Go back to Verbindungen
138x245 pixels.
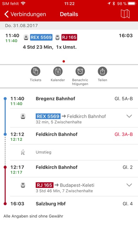pyautogui.click(x=25, y=14)
